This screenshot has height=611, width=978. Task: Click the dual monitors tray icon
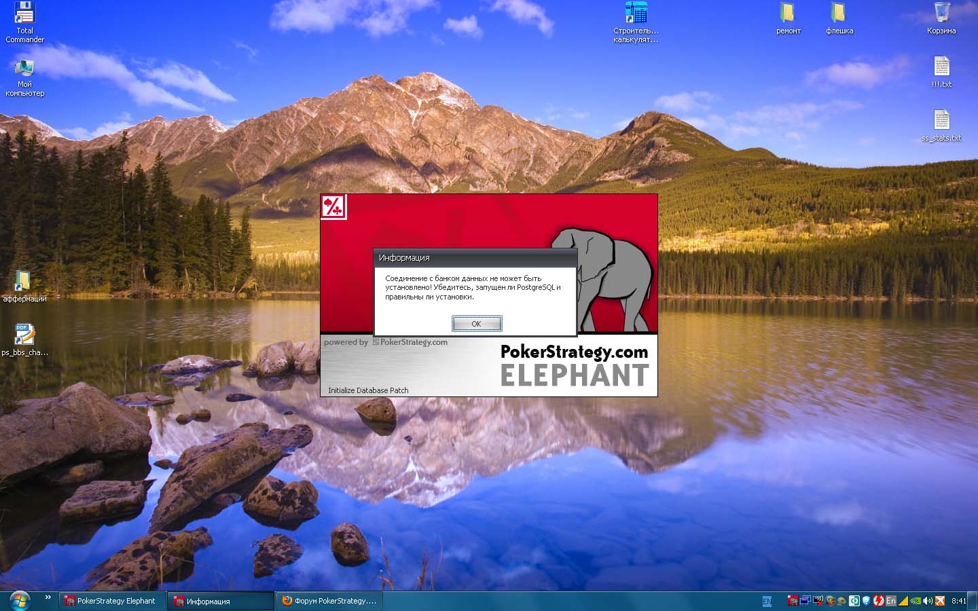click(805, 601)
